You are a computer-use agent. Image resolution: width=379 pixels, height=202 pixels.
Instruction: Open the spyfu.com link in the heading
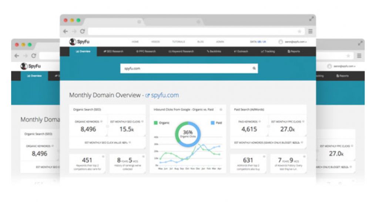point(165,95)
